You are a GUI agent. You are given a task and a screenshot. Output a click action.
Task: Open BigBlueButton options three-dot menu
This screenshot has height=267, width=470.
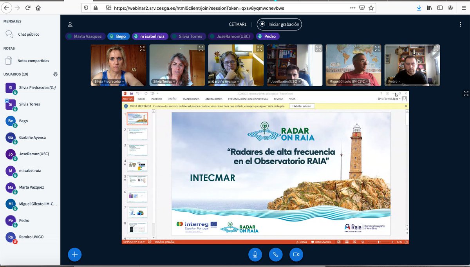pyautogui.click(x=460, y=24)
